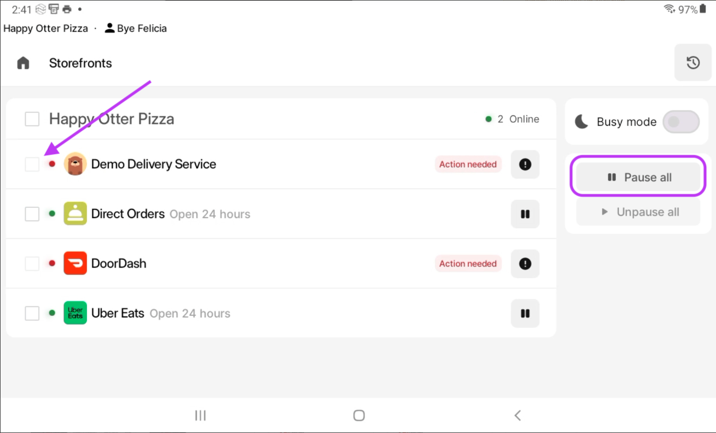Check the Direct Orders checkbox
The height and width of the screenshot is (433, 716).
[32, 214]
